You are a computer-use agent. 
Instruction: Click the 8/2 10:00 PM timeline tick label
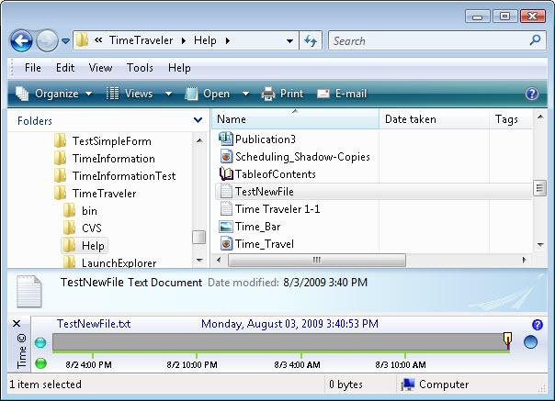pos(192,364)
